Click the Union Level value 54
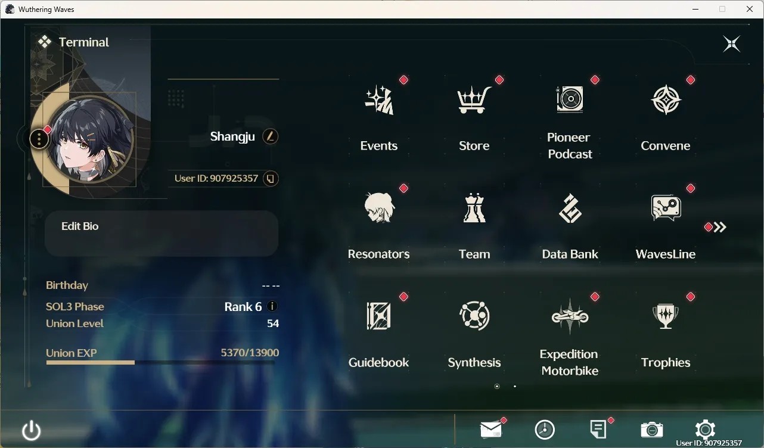Viewport: 764px width, 448px height. [273, 323]
